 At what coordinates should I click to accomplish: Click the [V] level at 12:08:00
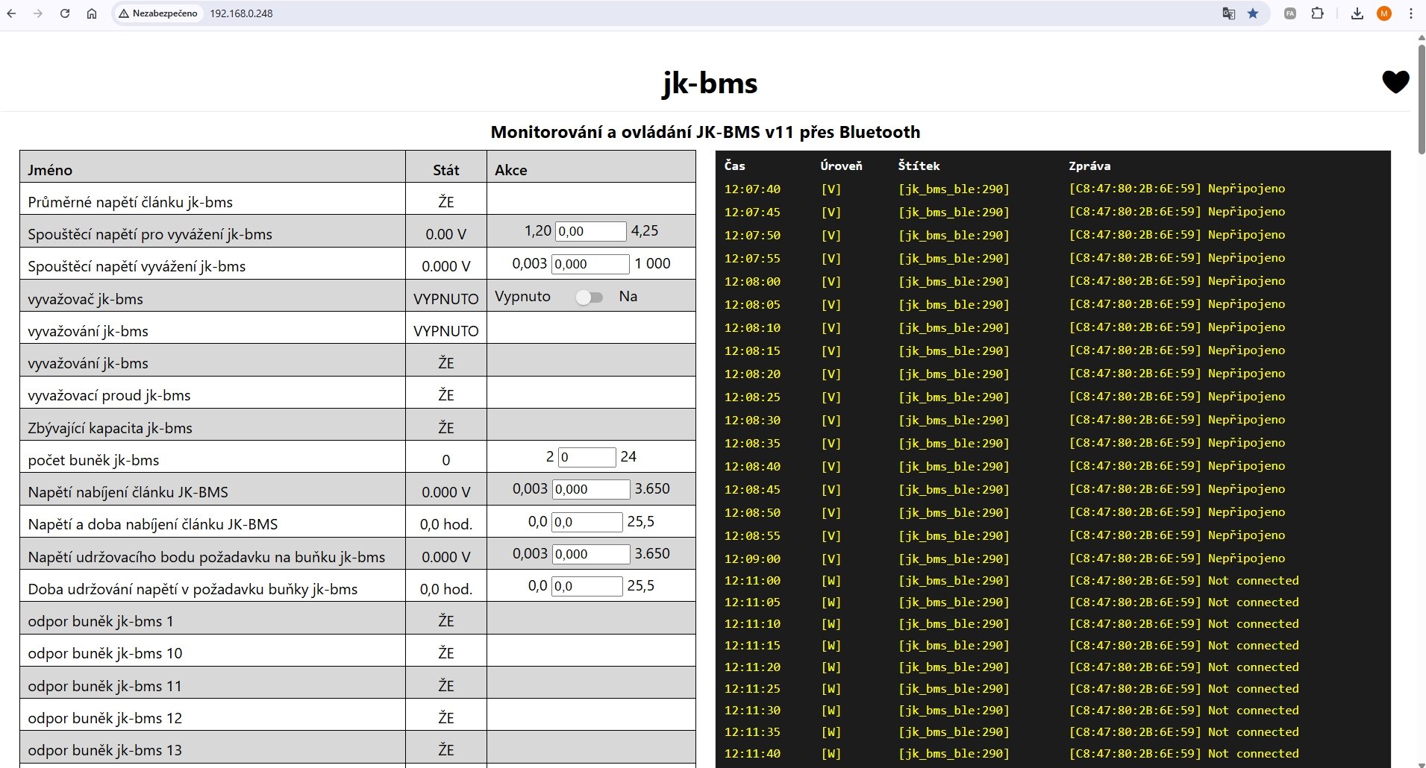pyautogui.click(x=831, y=281)
